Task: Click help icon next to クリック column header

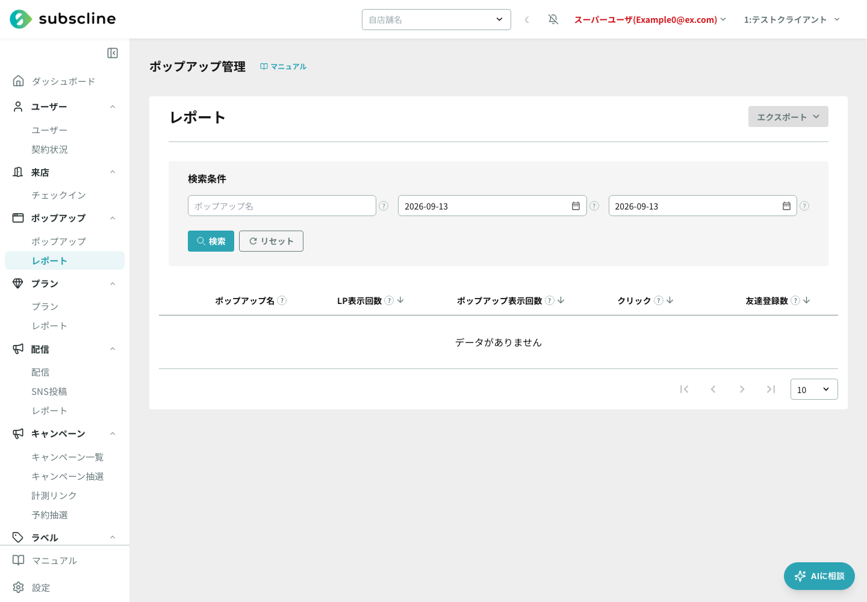Action: [x=659, y=300]
